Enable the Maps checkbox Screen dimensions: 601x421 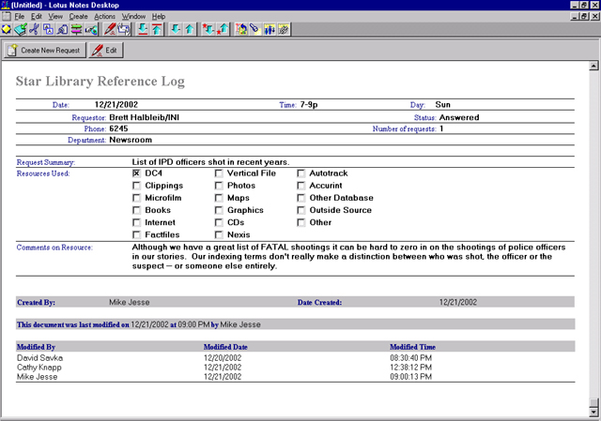[x=219, y=198]
